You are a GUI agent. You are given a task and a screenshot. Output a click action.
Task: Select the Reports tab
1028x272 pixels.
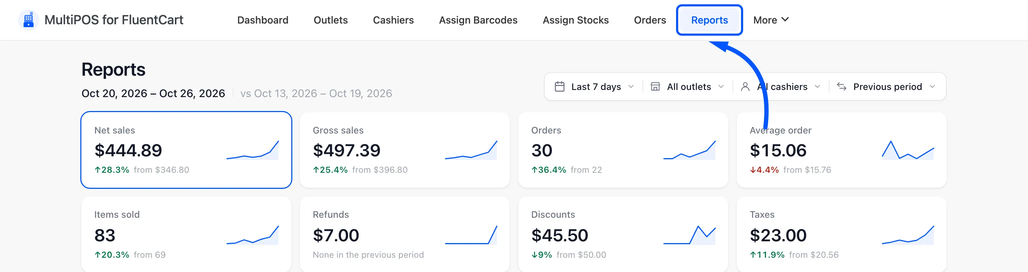coord(709,20)
